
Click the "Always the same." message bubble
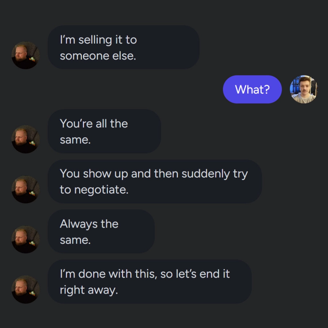click(101, 231)
